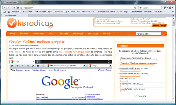176x105 pixels.
Task: Focus the Safari Google search field
Action: 150,8
